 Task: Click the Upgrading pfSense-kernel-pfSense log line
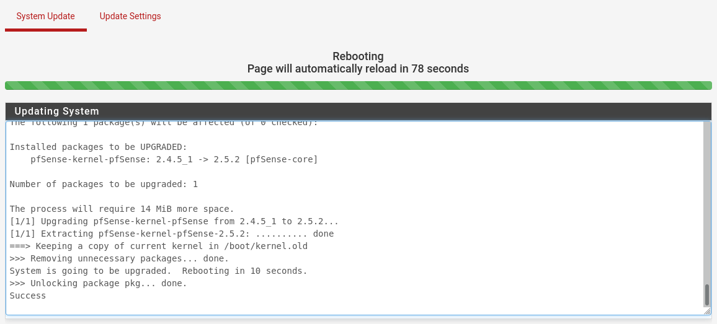pos(174,222)
